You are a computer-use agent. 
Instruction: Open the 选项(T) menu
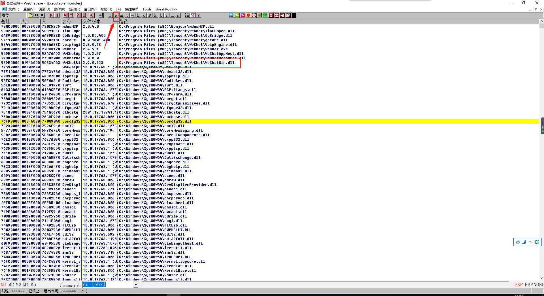[75, 9]
